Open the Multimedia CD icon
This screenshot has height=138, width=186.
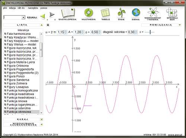pyautogui.click(x=89, y=13)
